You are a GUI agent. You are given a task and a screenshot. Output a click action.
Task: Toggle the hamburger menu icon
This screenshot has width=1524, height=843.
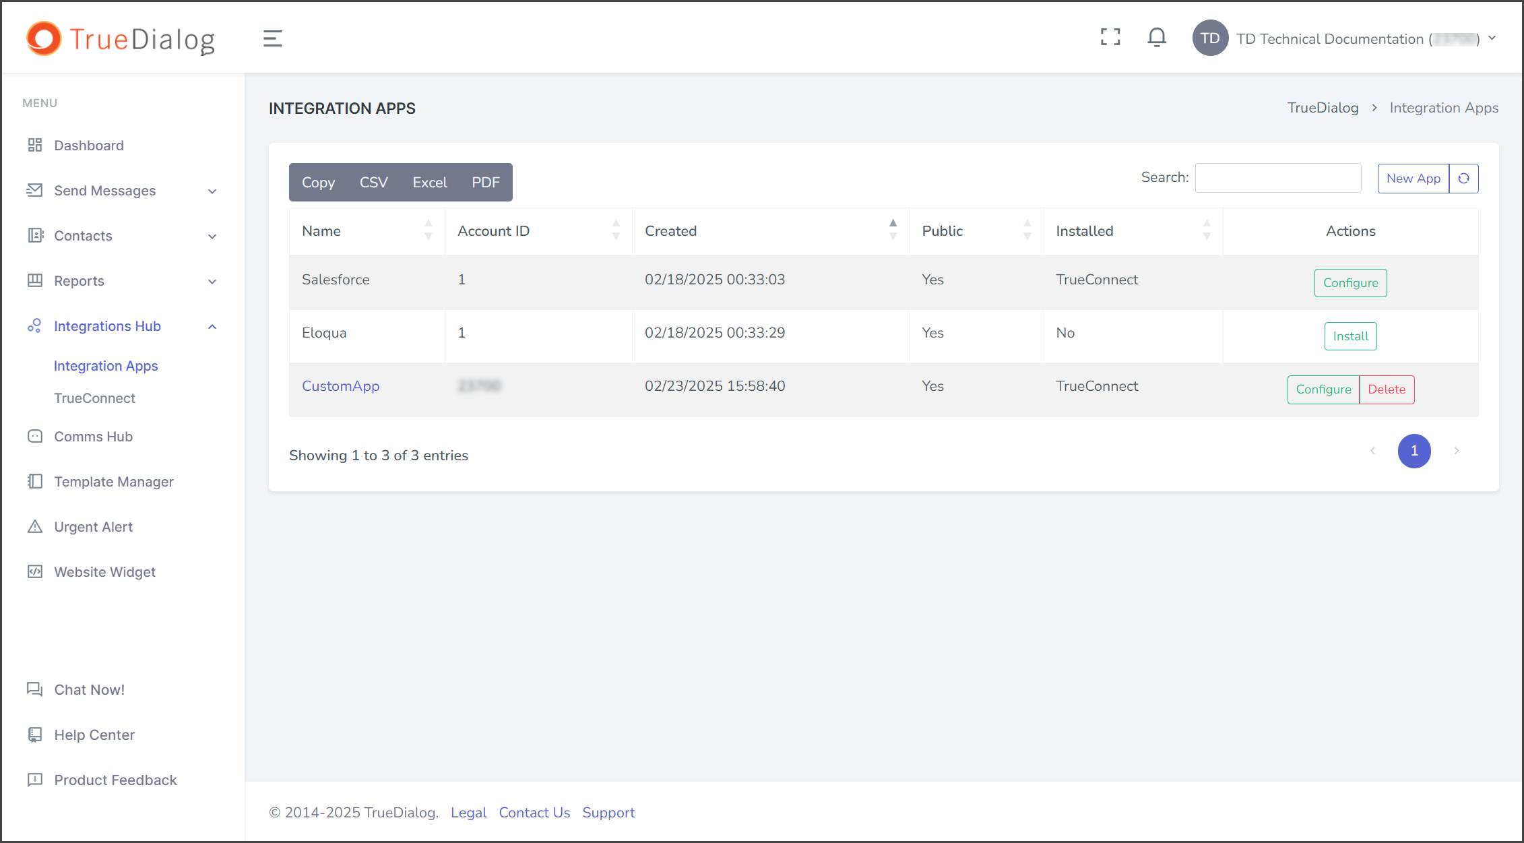[x=273, y=38]
